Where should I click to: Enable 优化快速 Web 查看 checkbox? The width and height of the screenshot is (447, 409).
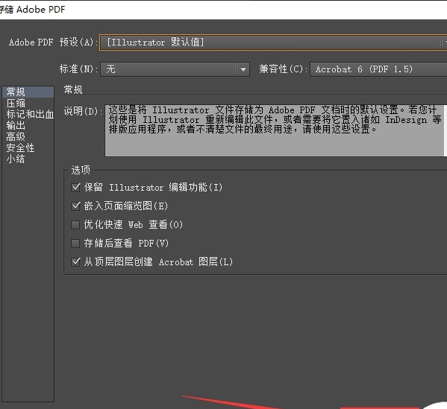coord(75,224)
